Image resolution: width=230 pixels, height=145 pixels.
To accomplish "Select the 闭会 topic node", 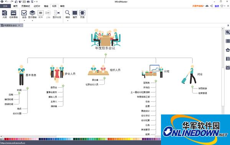I will click(192, 74).
